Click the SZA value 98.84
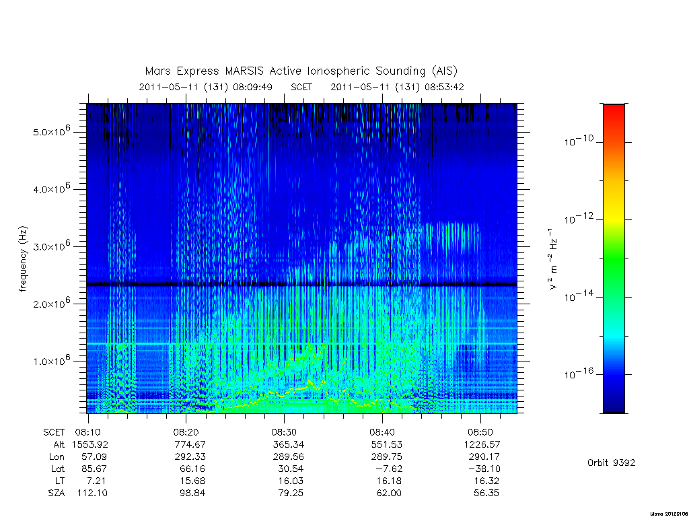This screenshot has height=517, width=689. point(192,493)
